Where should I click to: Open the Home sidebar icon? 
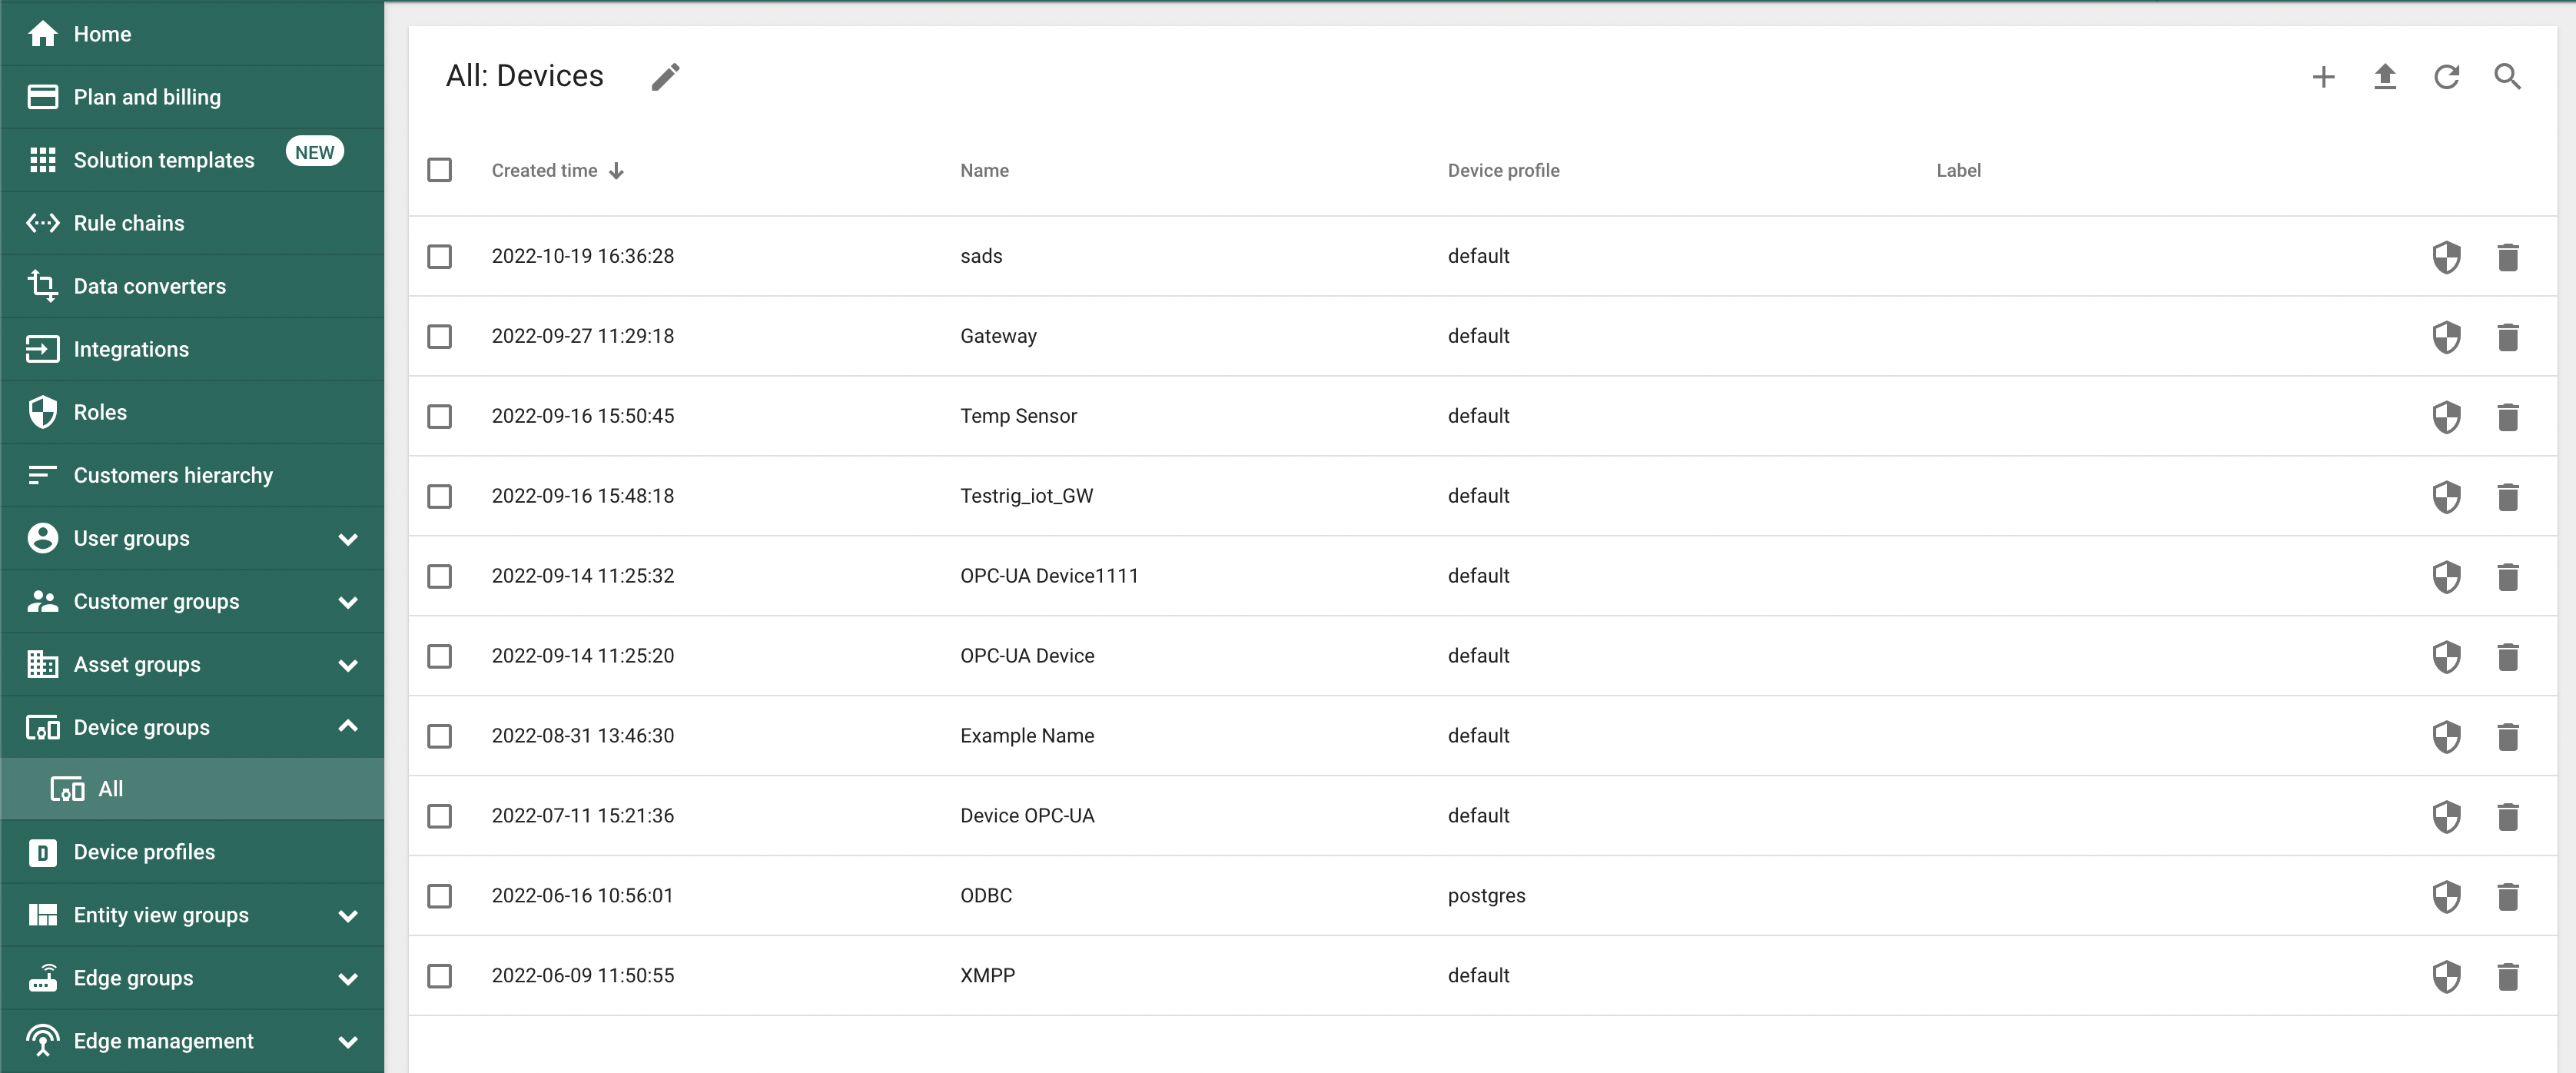[43, 33]
